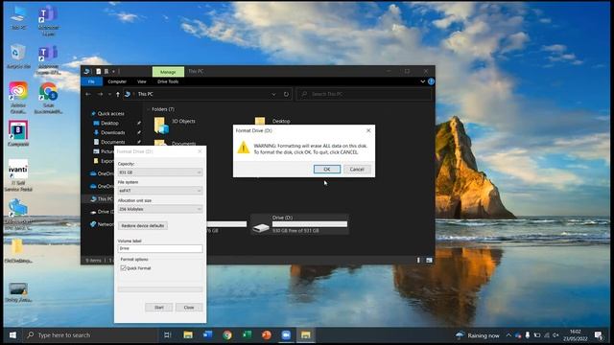Open File Explorer Help icon
This screenshot has height=345, width=614.
tap(431, 81)
